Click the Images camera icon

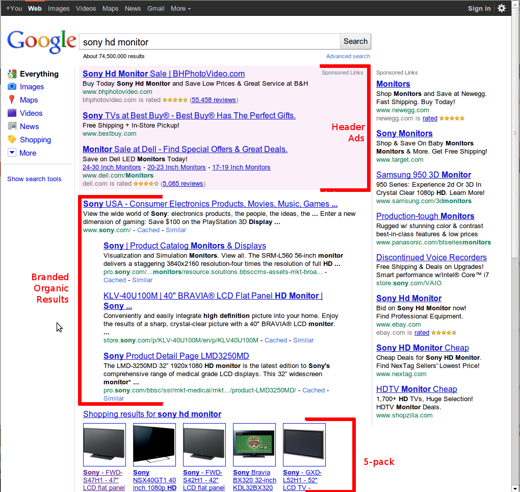coord(12,87)
